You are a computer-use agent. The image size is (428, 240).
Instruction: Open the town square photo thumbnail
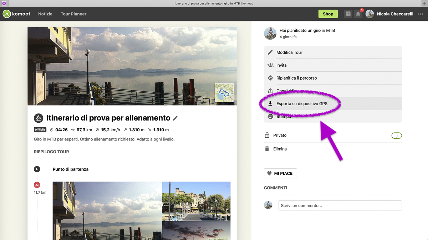click(196, 201)
